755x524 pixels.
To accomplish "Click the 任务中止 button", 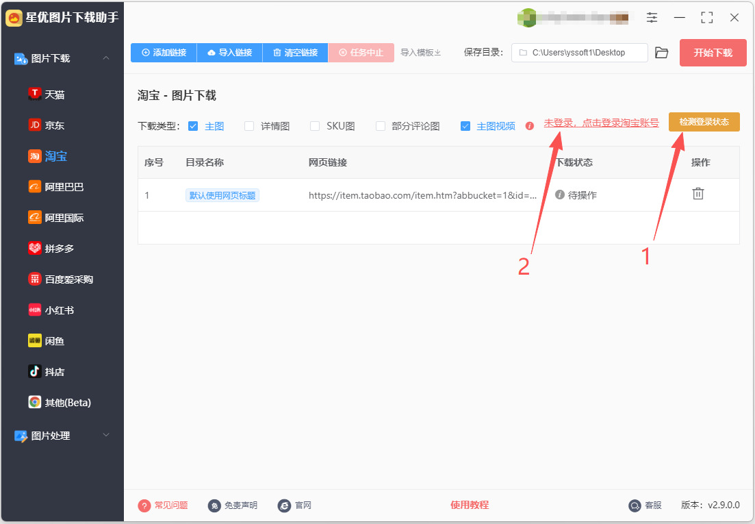I will pos(361,53).
